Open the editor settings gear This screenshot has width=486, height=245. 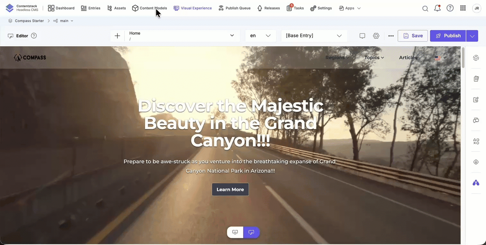point(376,36)
